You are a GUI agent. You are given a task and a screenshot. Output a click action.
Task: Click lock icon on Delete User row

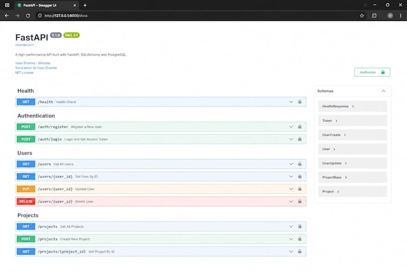tap(299, 201)
